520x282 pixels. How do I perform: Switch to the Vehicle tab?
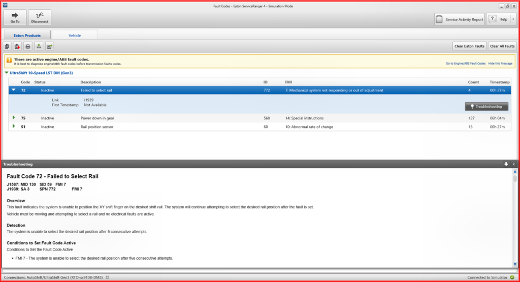click(x=75, y=35)
